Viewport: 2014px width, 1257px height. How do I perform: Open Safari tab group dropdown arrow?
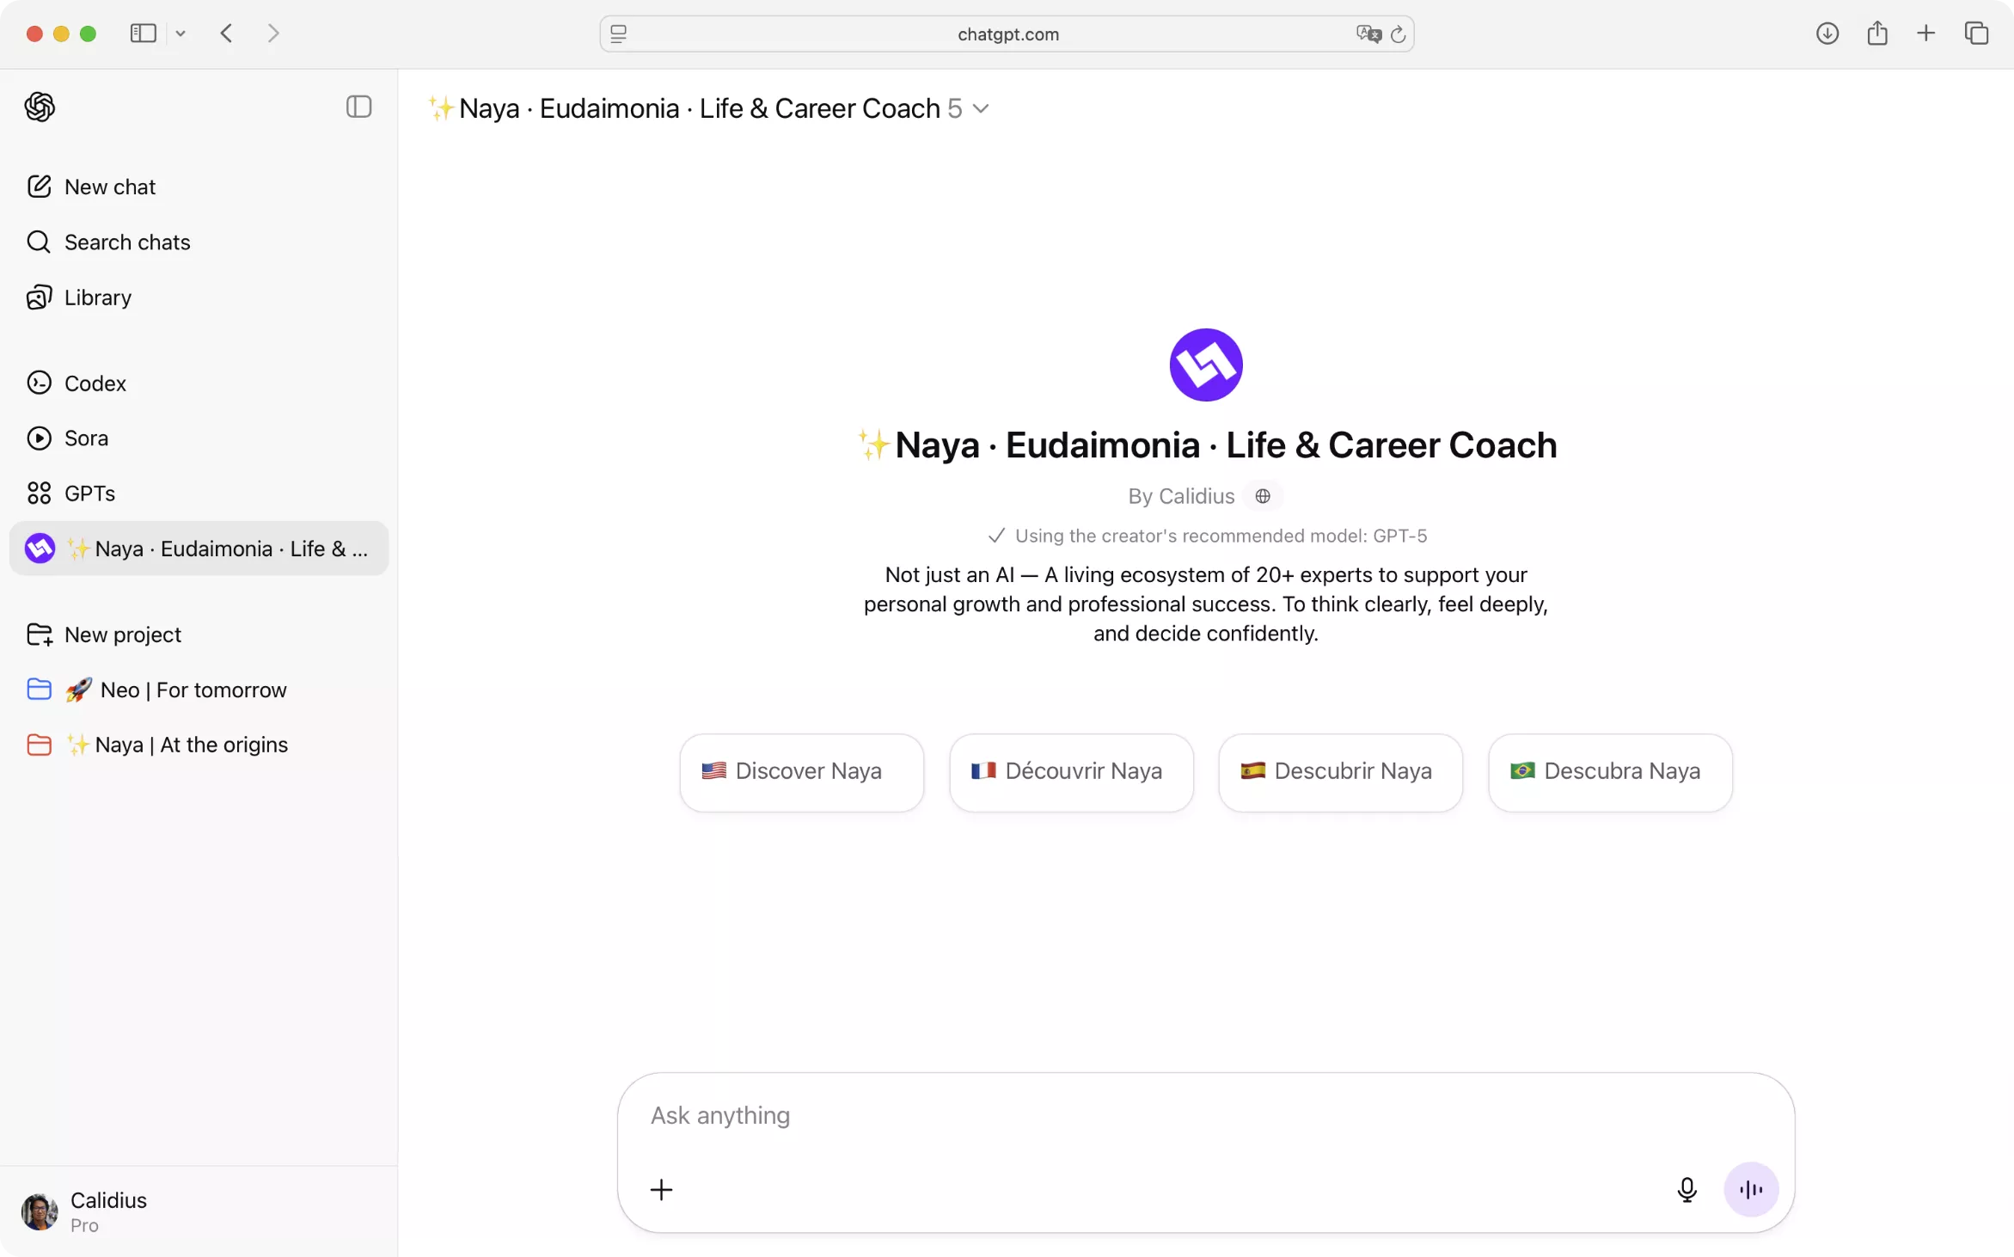pos(181,34)
